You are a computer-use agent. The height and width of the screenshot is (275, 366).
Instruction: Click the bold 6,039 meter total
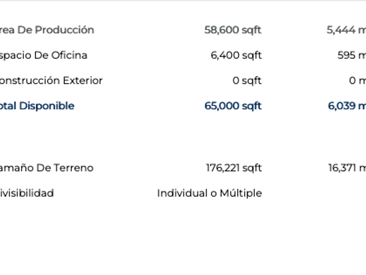pyautogui.click(x=346, y=106)
